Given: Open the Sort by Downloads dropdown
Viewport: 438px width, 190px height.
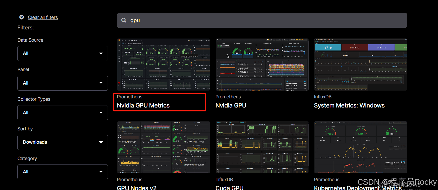Looking at the screenshot, I should tap(62, 142).
